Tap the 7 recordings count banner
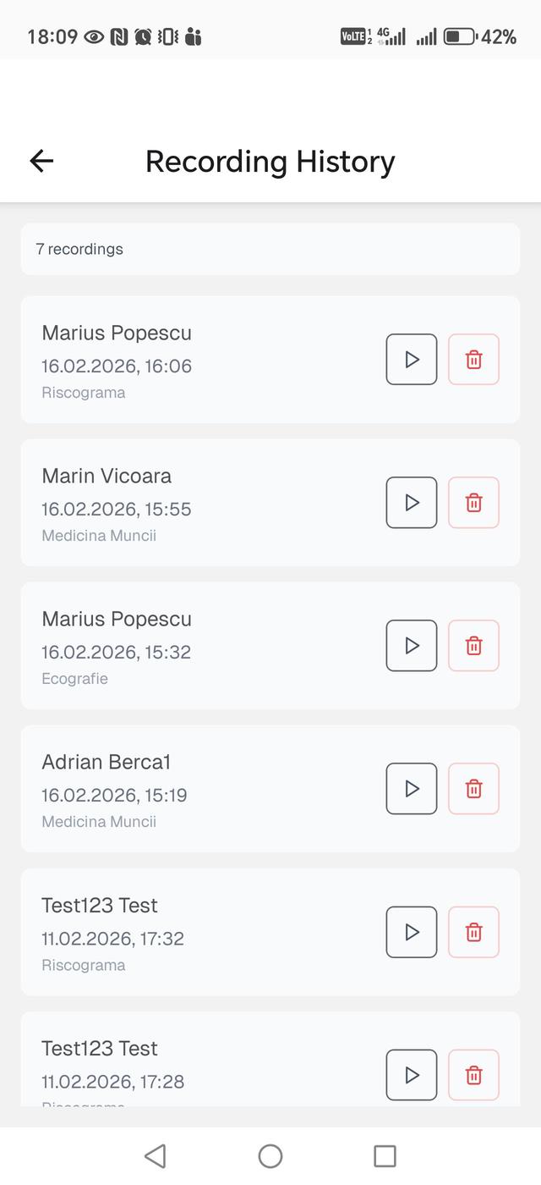The height and width of the screenshot is (1185, 541). coord(270,249)
